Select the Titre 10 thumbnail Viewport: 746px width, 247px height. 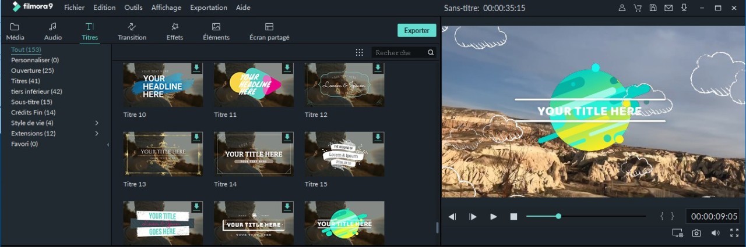point(163,85)
